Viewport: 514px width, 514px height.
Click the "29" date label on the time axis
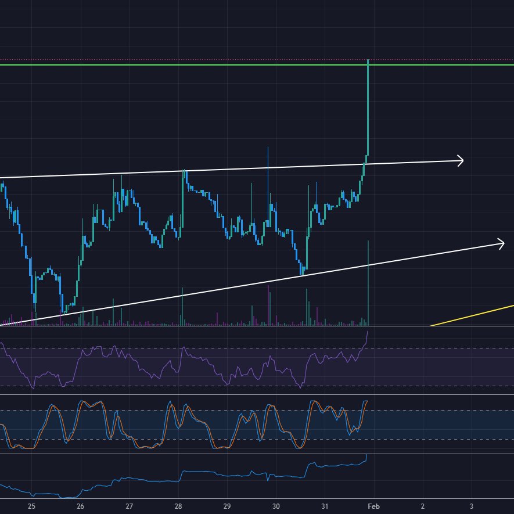click(227, 506)
